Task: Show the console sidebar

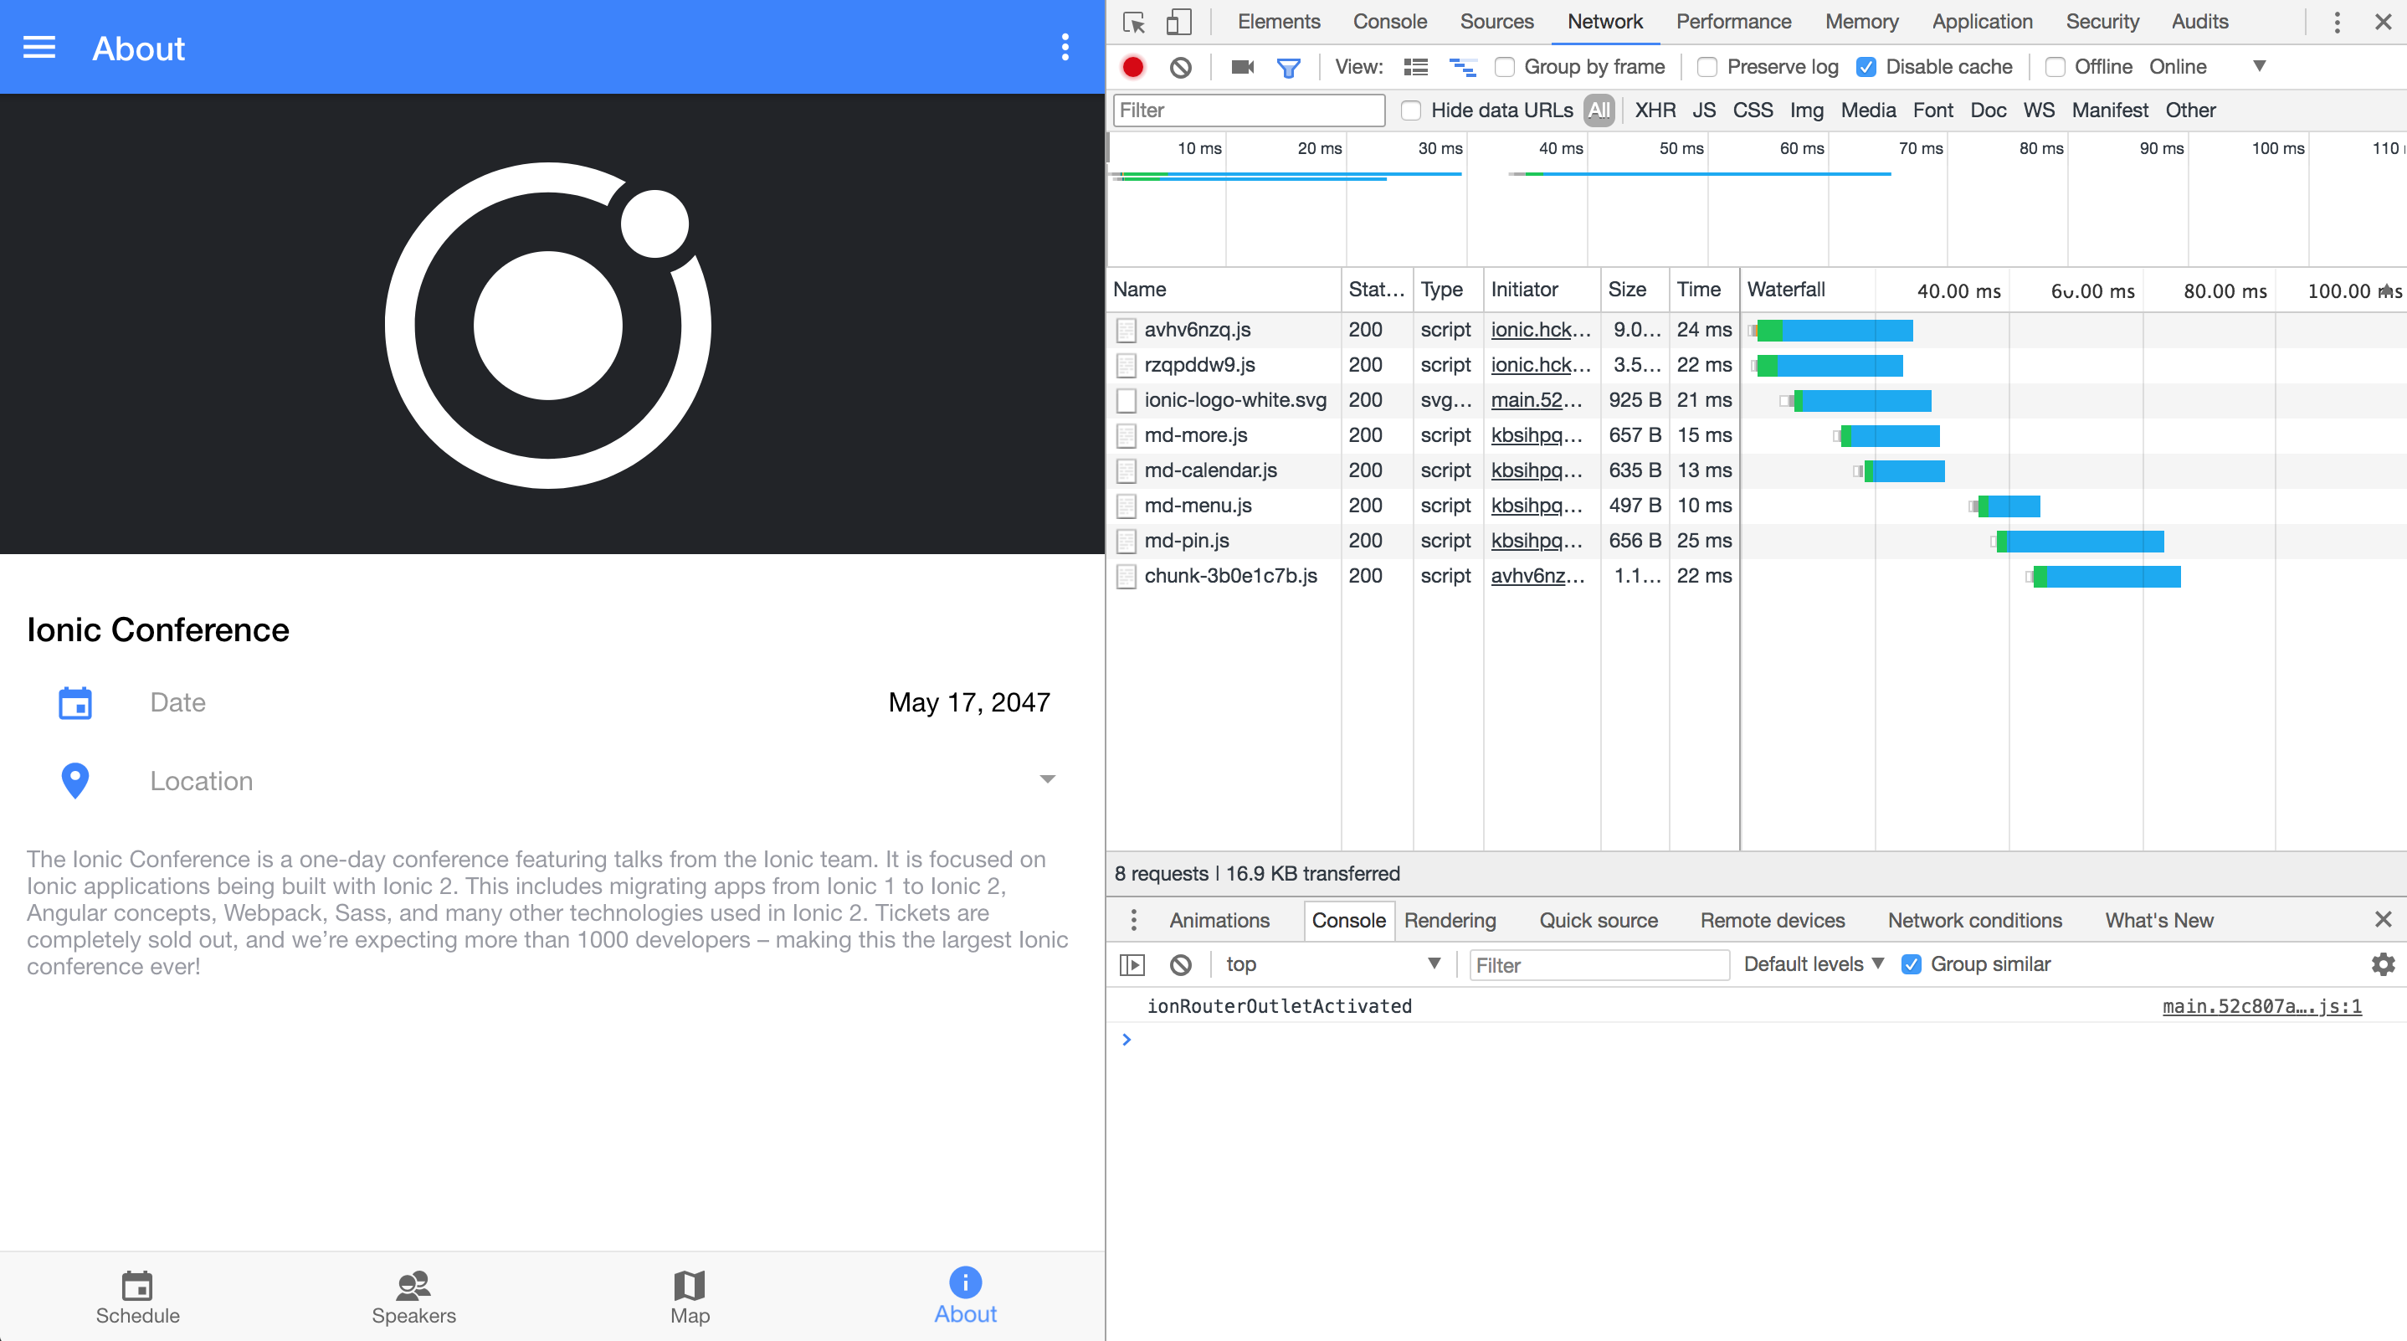Action: pos(1132,964)
